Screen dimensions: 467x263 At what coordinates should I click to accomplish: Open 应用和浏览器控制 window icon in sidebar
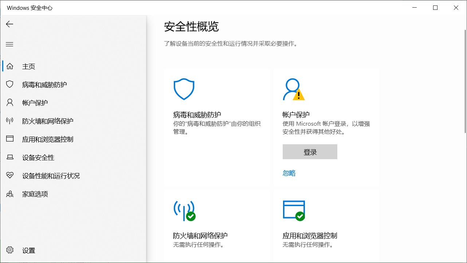9,139
